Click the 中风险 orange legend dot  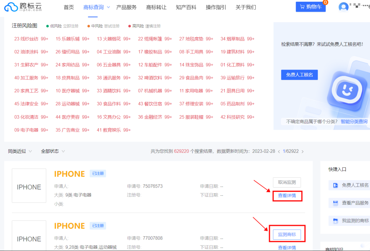click(88, 26)
